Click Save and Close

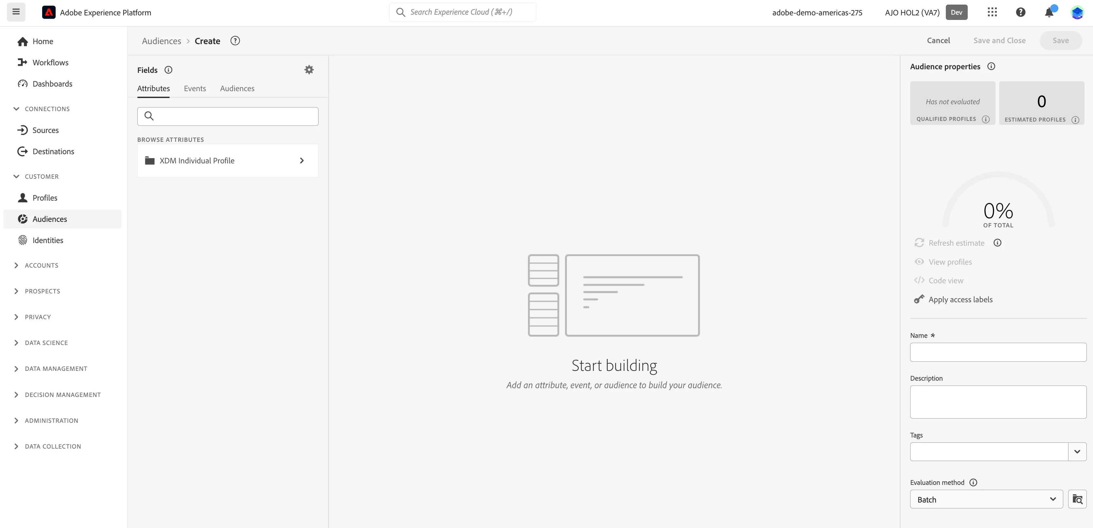(x=999, y=41)
